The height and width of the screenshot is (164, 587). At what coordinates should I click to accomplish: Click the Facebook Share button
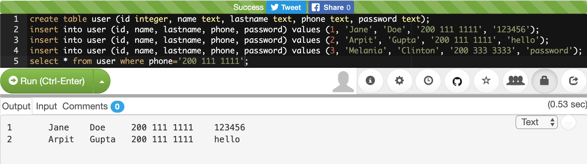[331, 7]
